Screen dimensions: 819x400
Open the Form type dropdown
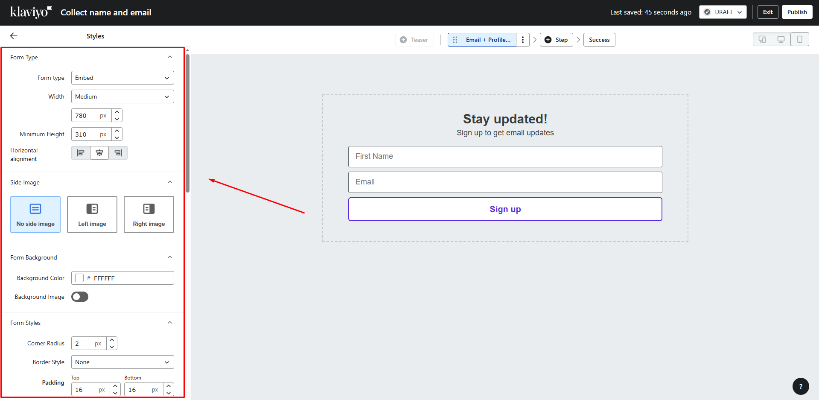(122, 78)
